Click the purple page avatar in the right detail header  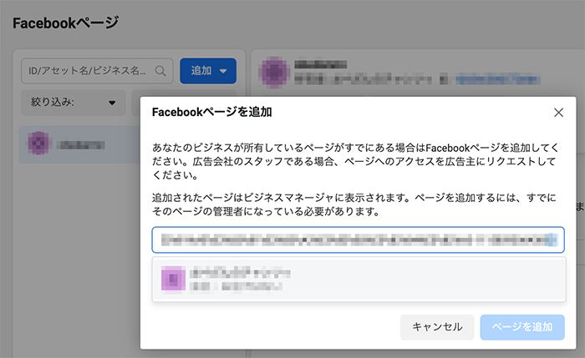(274, 73)
